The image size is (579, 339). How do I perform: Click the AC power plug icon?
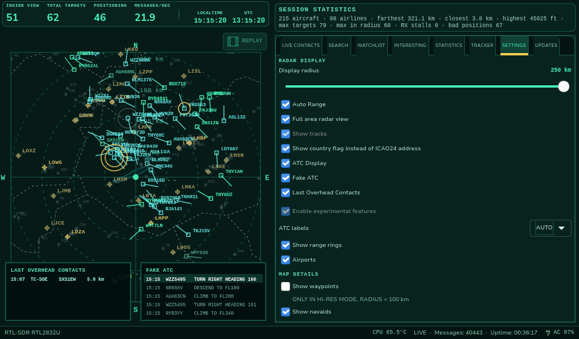pos(547,332)
